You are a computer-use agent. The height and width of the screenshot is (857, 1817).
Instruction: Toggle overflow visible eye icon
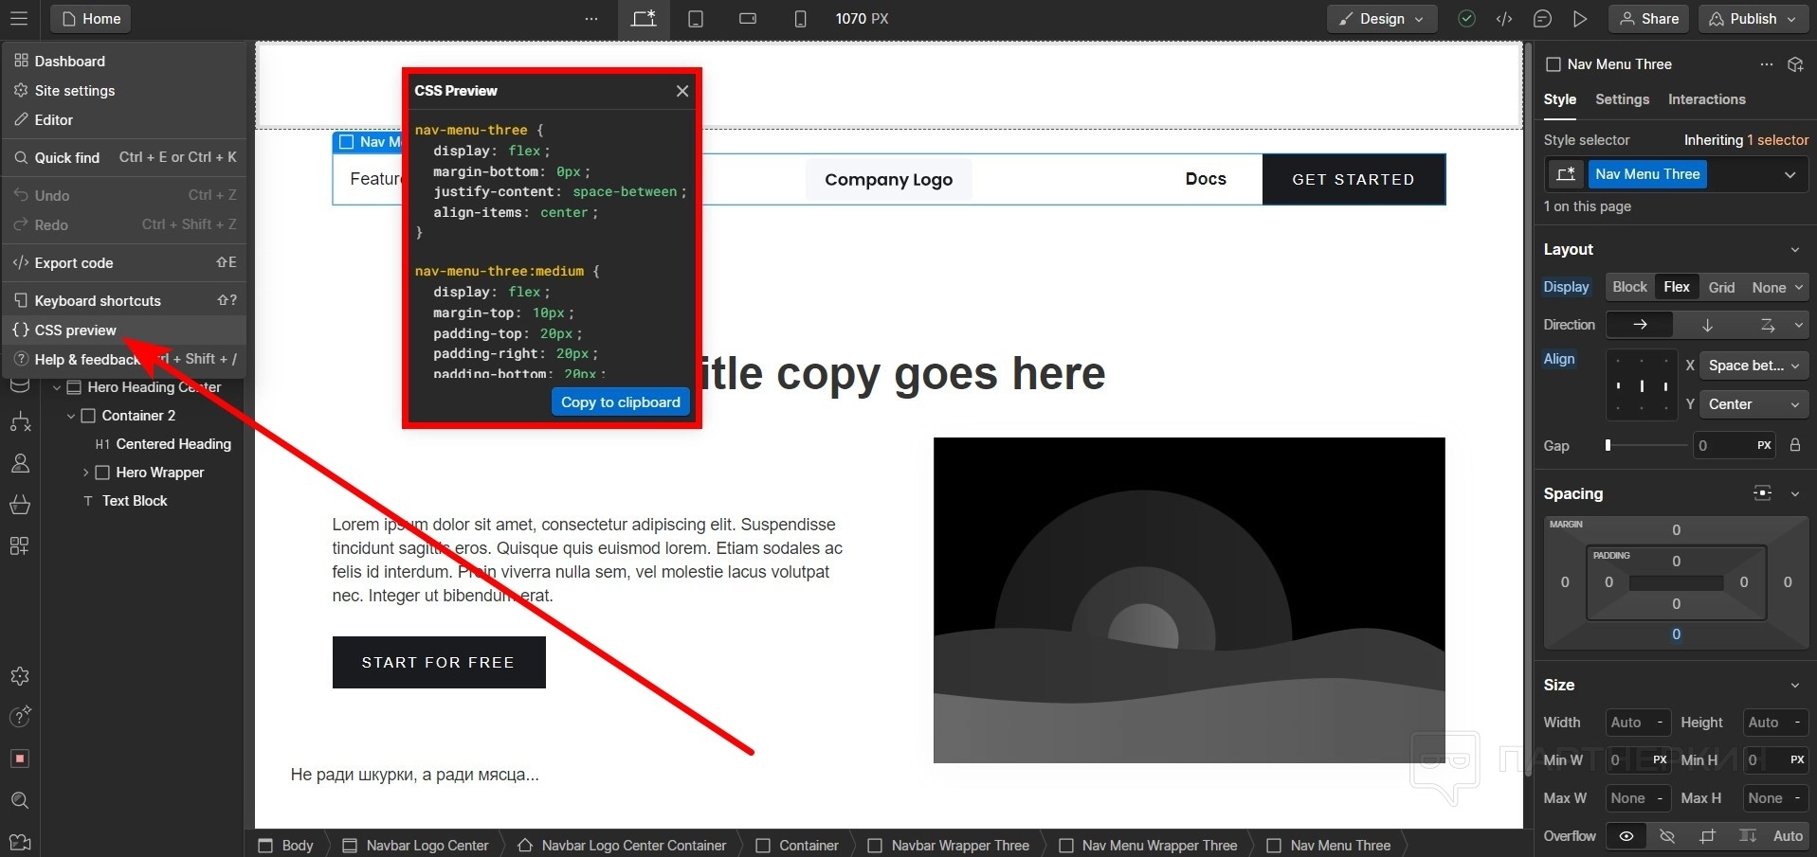coord(1626,836)
